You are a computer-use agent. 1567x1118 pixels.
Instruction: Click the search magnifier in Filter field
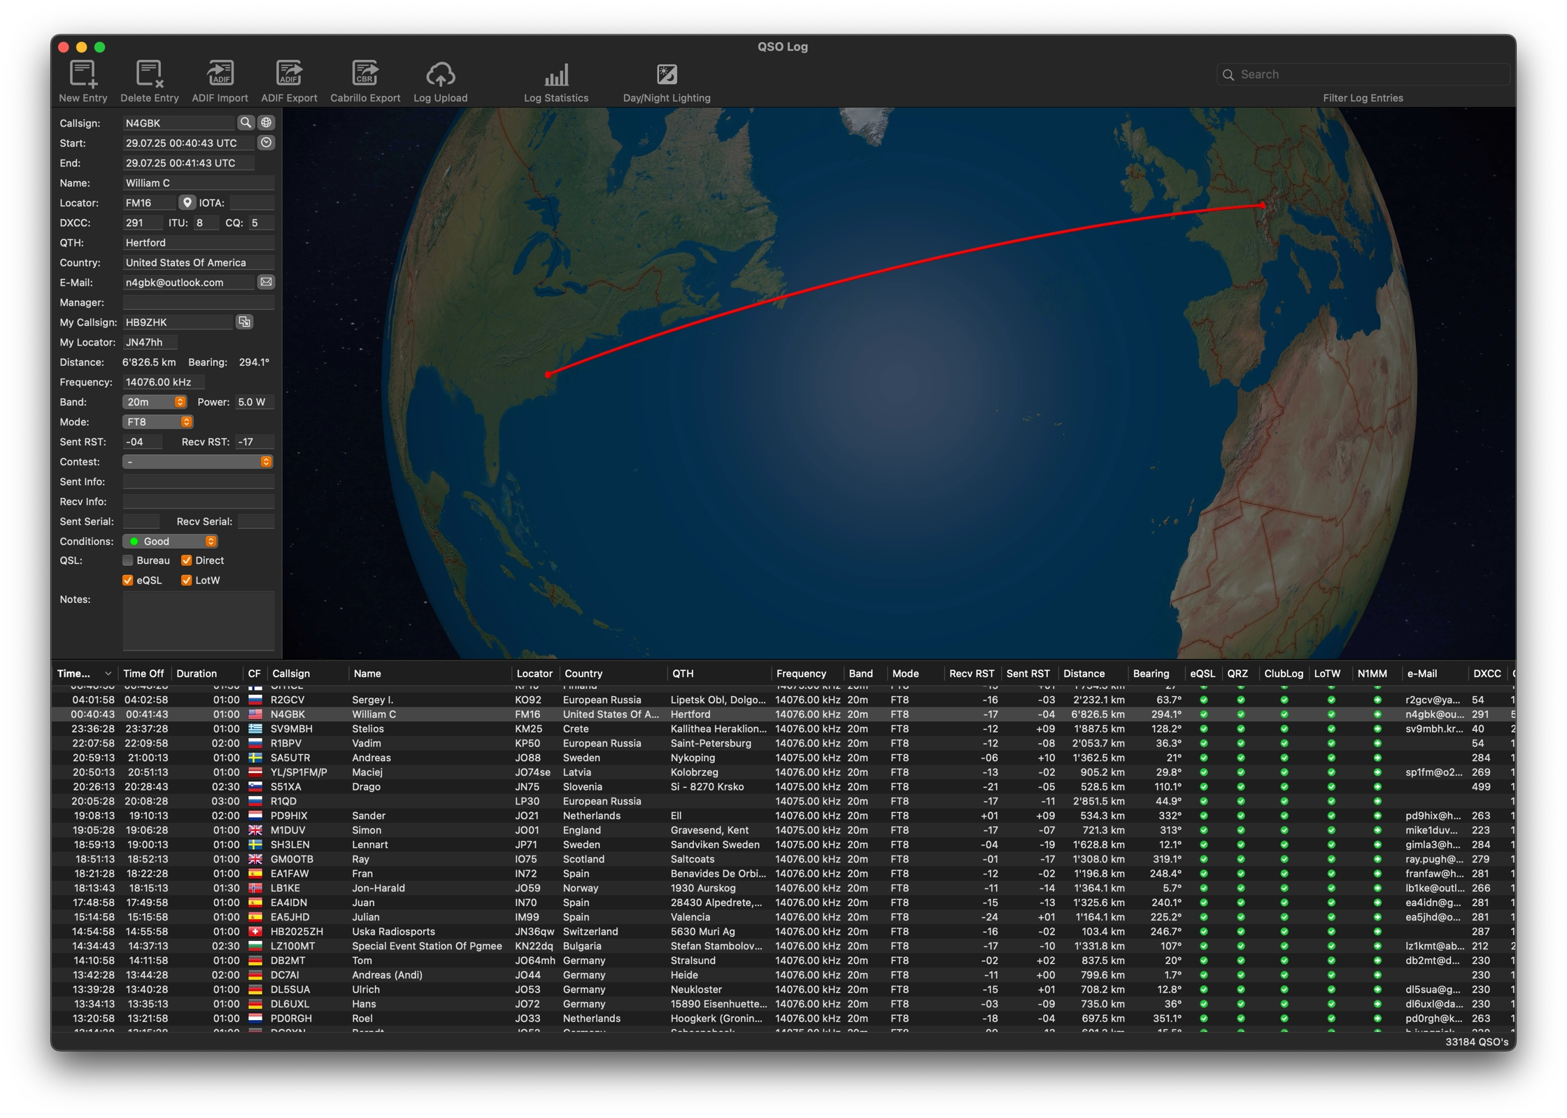point(1228,74)
